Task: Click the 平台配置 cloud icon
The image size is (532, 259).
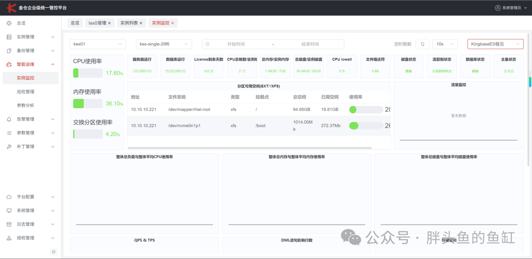Action: click(x=9, y=197)
